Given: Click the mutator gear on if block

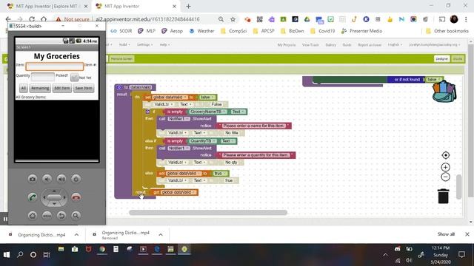Looking at the screenshot, I should tap(147, 112).
